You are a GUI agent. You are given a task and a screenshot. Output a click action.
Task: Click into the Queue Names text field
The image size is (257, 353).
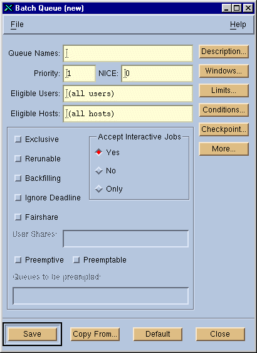128,53
